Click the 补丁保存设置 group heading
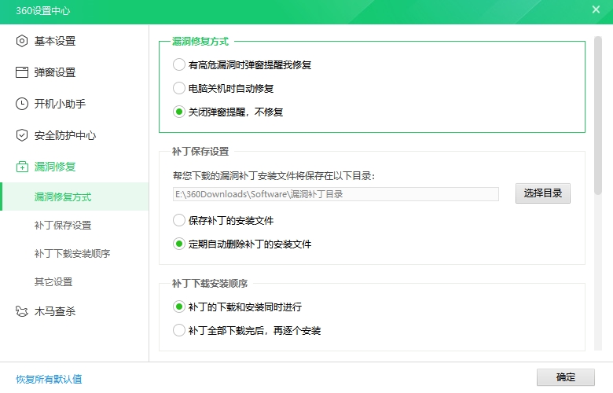 click(200, 152)
